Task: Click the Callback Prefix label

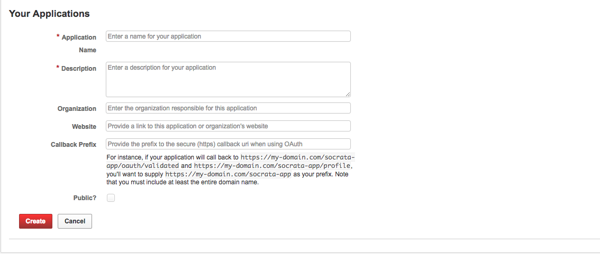Action: coord(74,144)
